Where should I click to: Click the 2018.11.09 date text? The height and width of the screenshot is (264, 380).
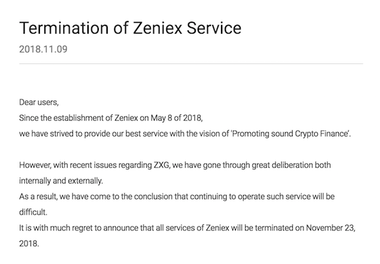tap(43, 49)
